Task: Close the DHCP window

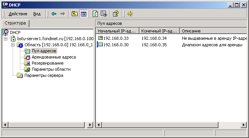Action: [243, 5]
